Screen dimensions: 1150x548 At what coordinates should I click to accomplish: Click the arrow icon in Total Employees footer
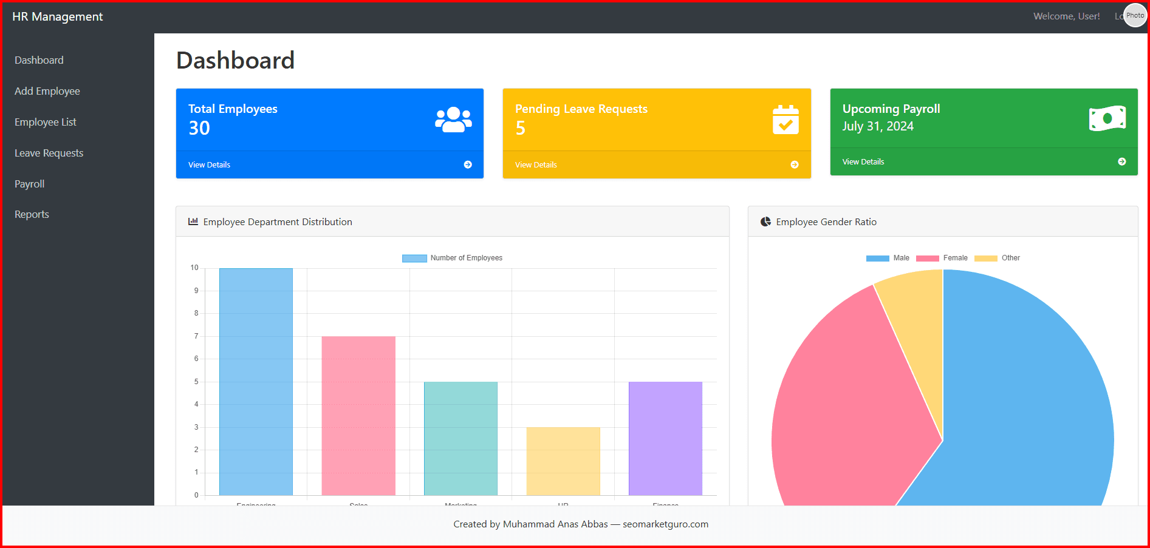[468, 164]
